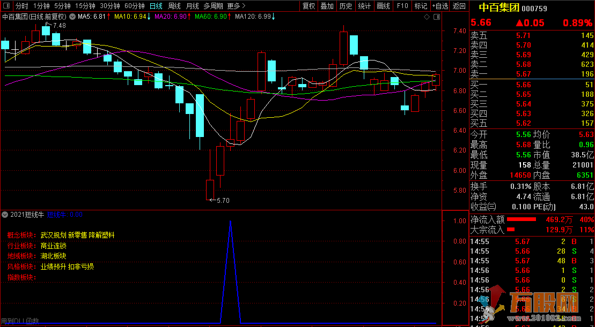Click the stock name 中百集团 header

pos(498,8)
